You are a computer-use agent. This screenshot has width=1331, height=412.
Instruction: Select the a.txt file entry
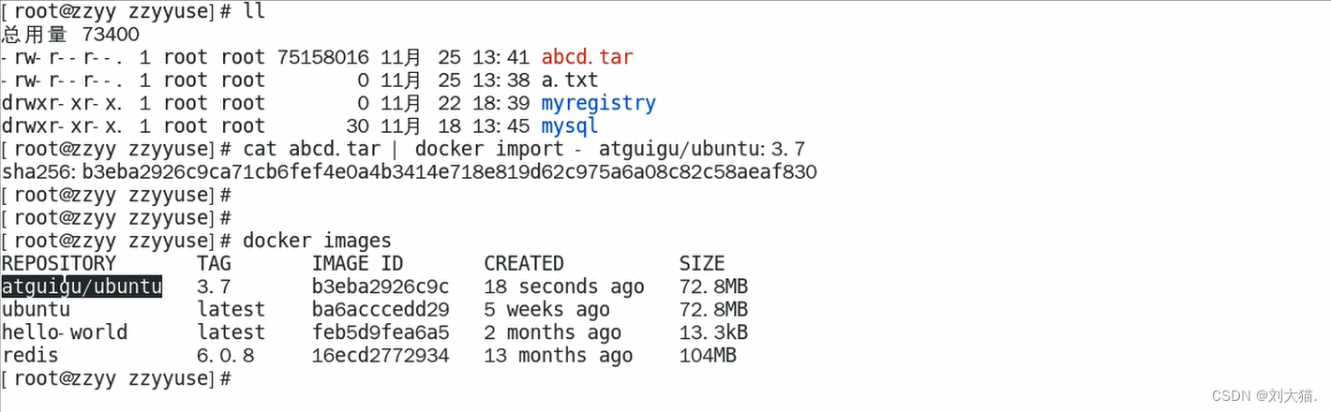(x=569, y=81)
